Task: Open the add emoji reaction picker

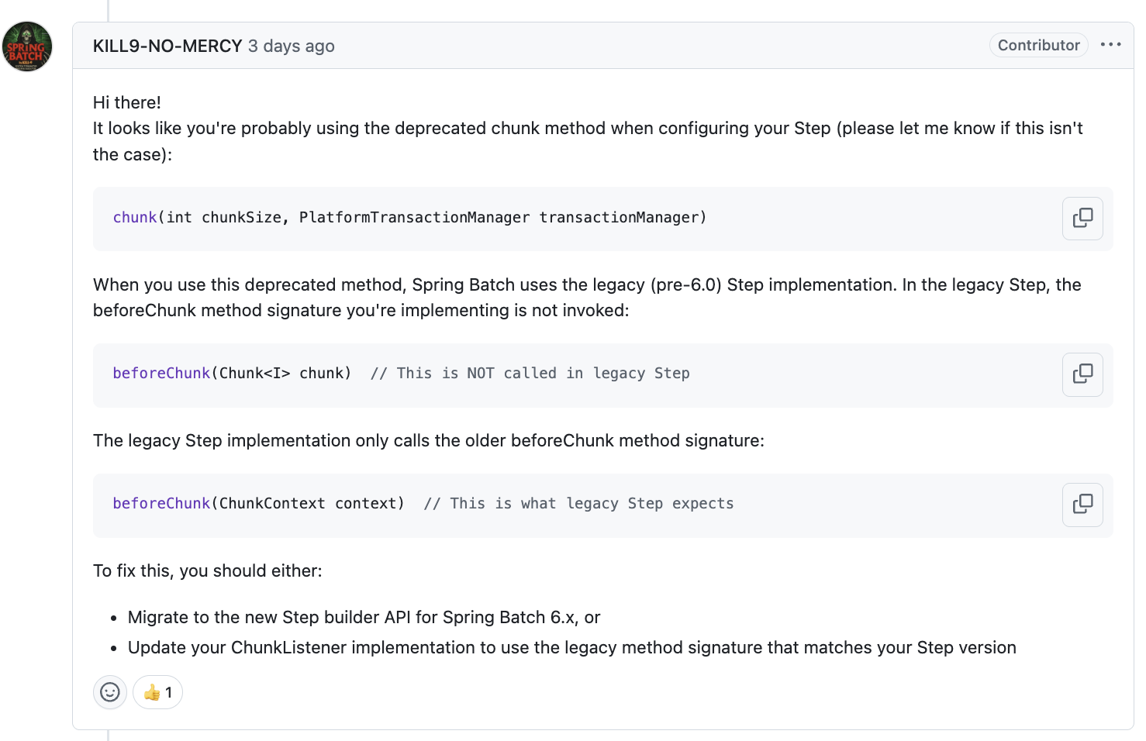Action: click(110, 692)
